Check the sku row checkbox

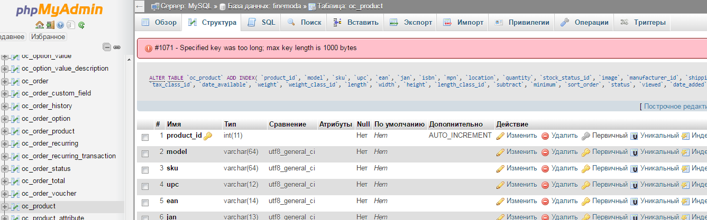coord(145,170)
